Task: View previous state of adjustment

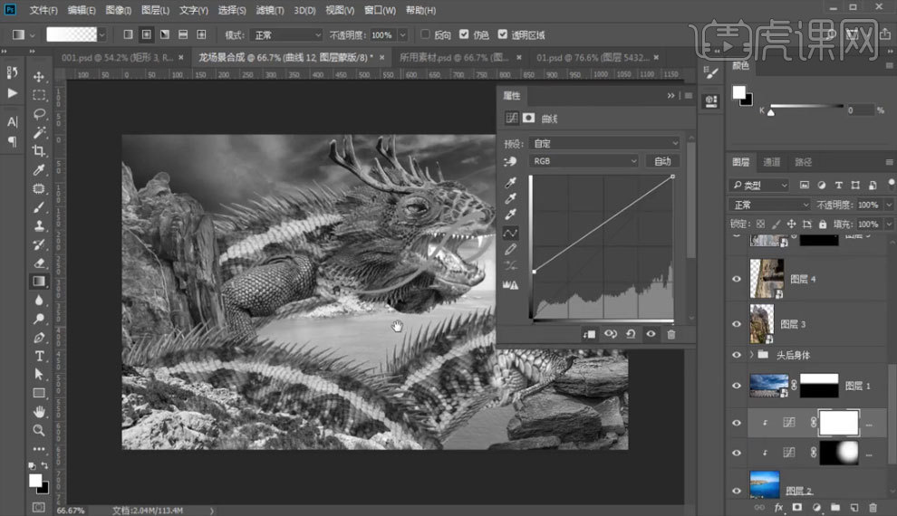Action: [x=611, y=334]
